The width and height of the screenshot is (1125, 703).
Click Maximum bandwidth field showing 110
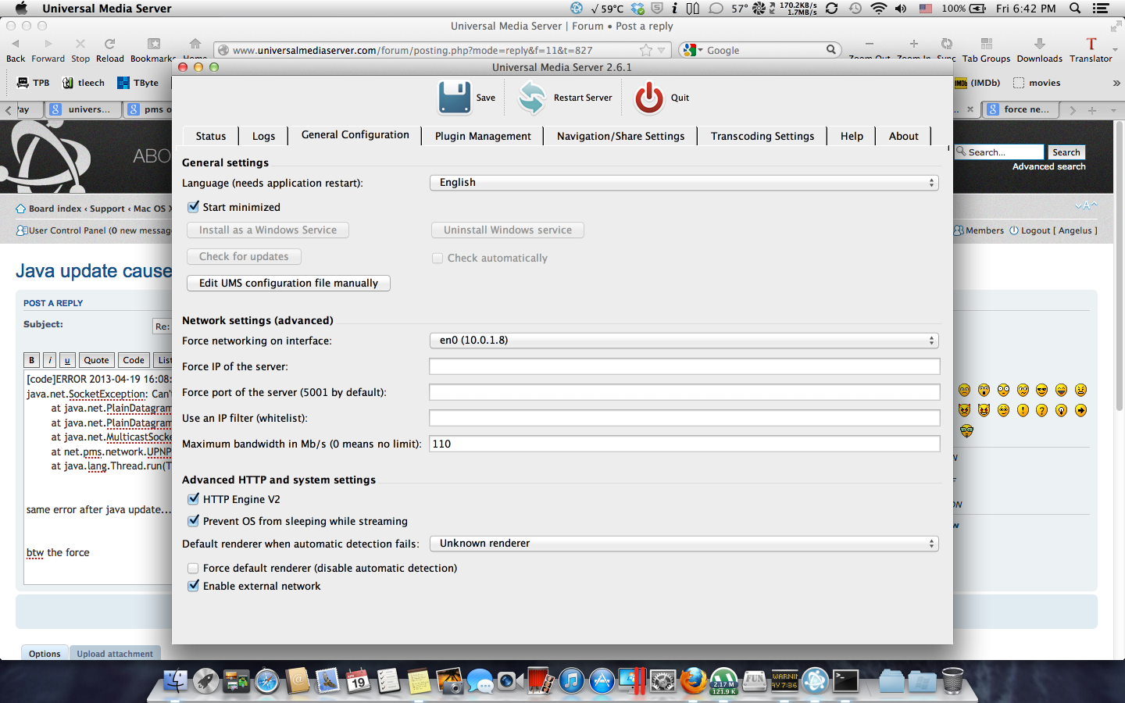(684, 444)
